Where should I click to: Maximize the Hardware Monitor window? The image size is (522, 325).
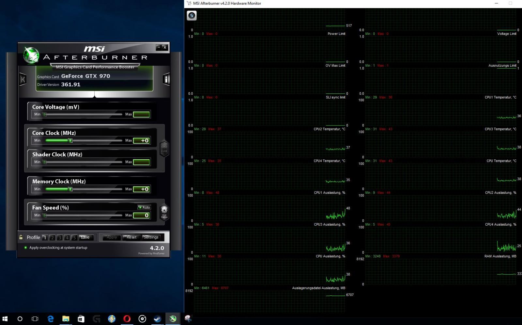pos(511,3)
